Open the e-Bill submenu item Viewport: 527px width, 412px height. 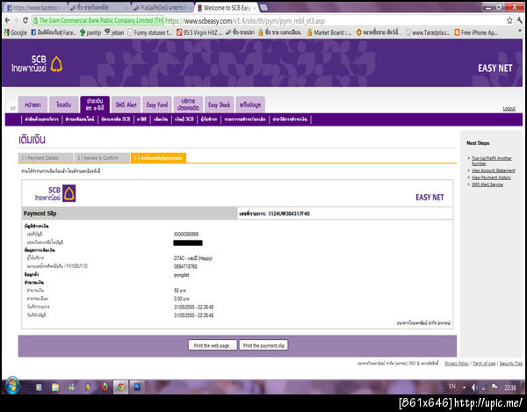point(141,119)
